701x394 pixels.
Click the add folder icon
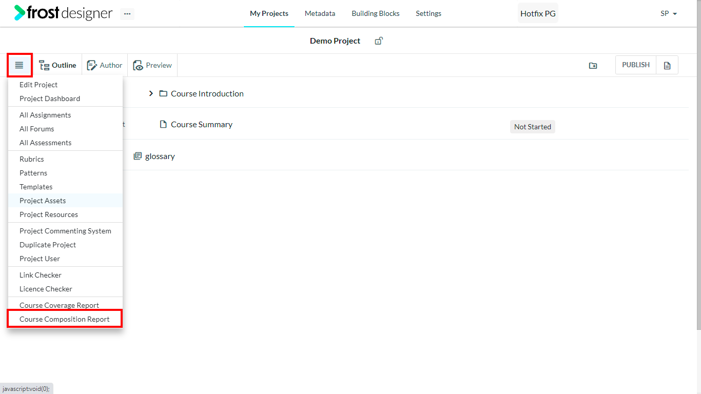pyautogui.click(x=593, y=66)
